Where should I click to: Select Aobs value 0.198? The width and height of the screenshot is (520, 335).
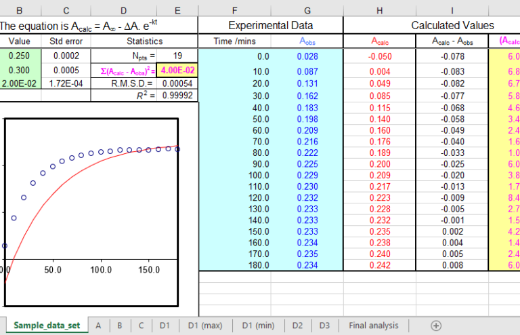[307, 119]
